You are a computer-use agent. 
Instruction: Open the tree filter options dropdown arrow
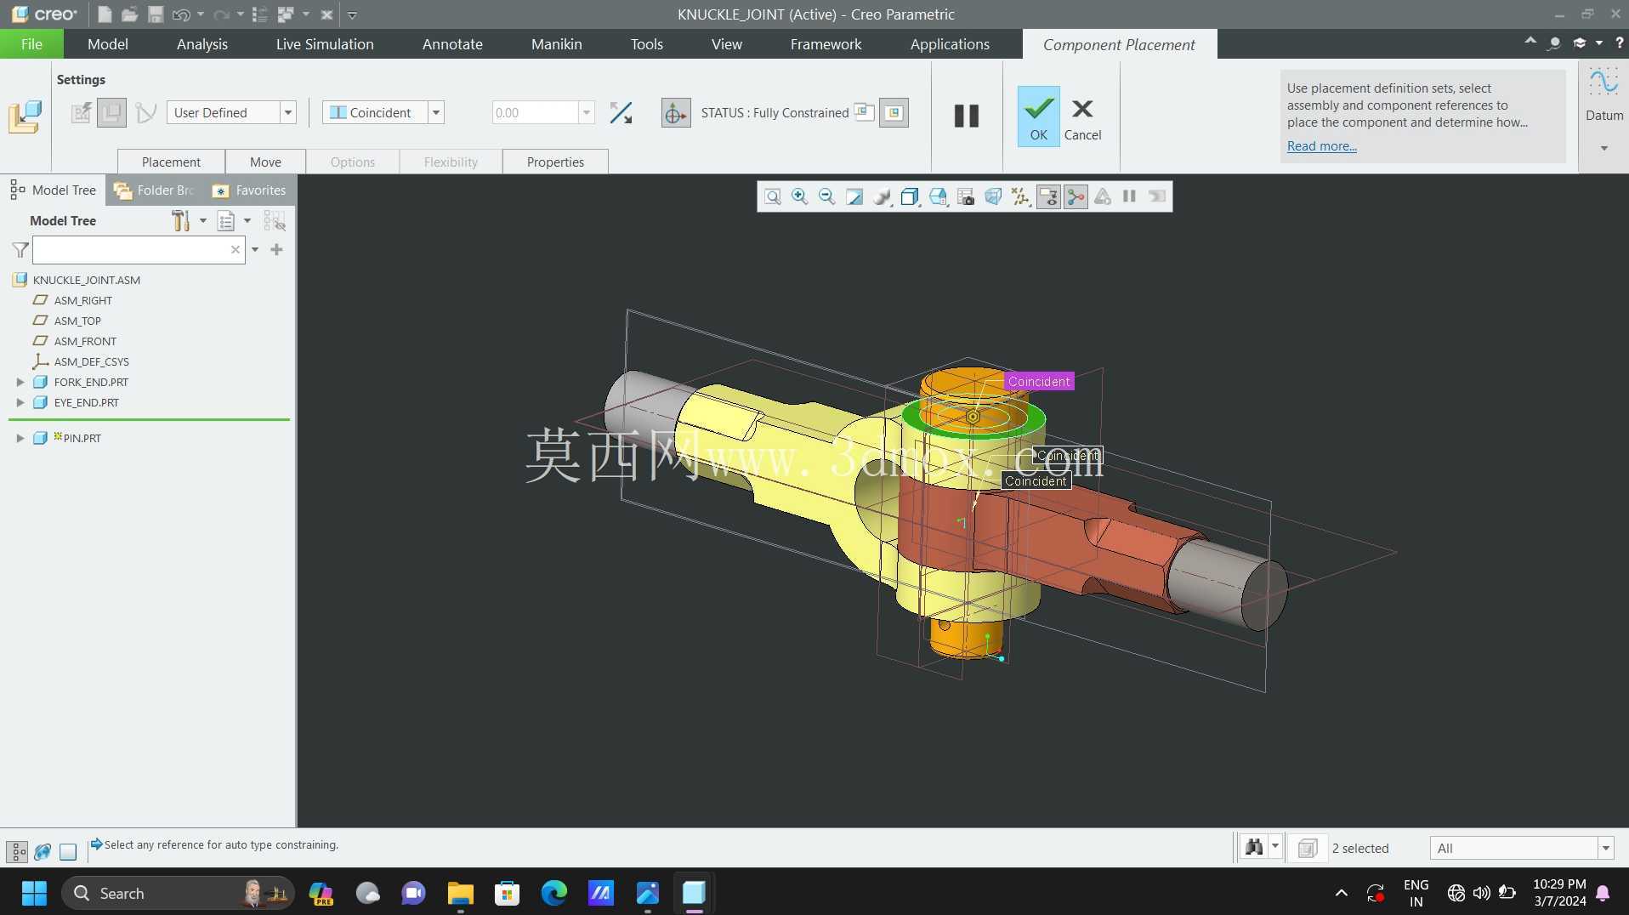[255, 250]
